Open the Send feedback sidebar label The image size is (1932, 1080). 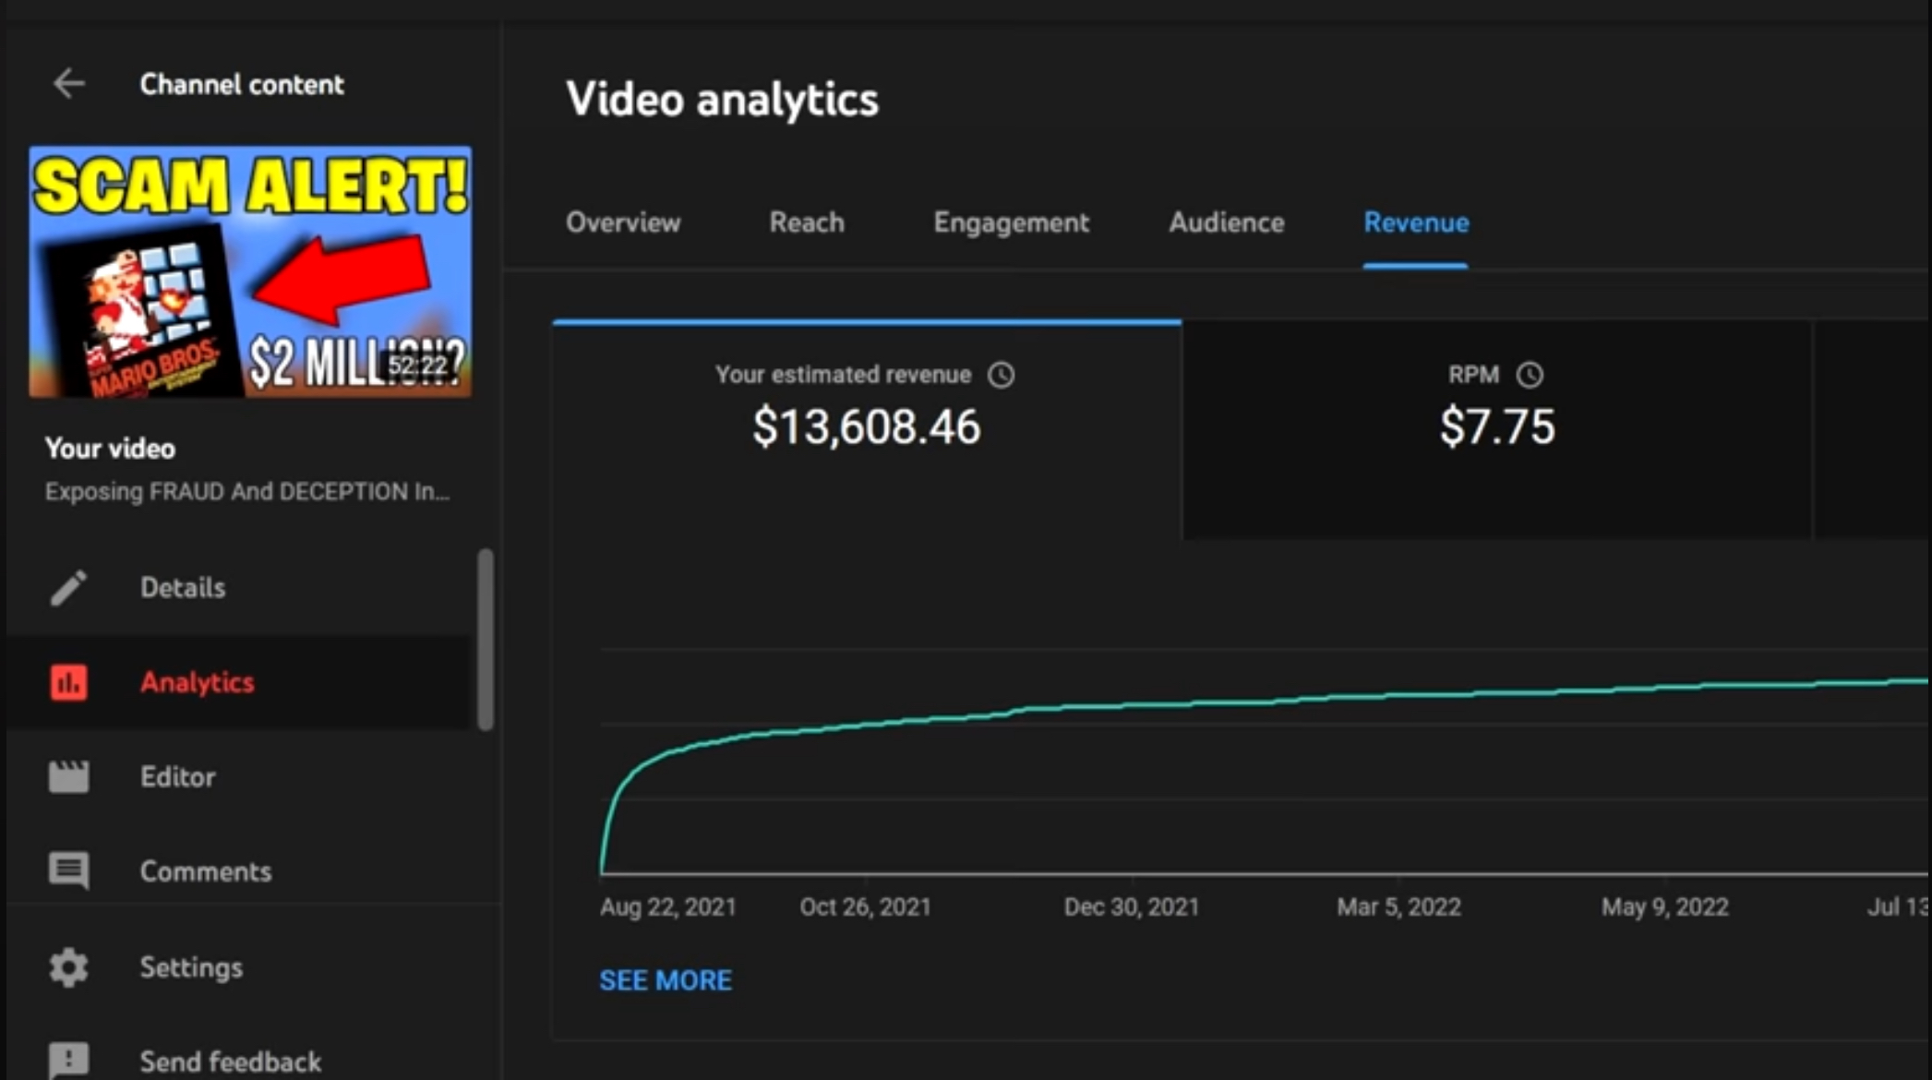click(231, 1062)
